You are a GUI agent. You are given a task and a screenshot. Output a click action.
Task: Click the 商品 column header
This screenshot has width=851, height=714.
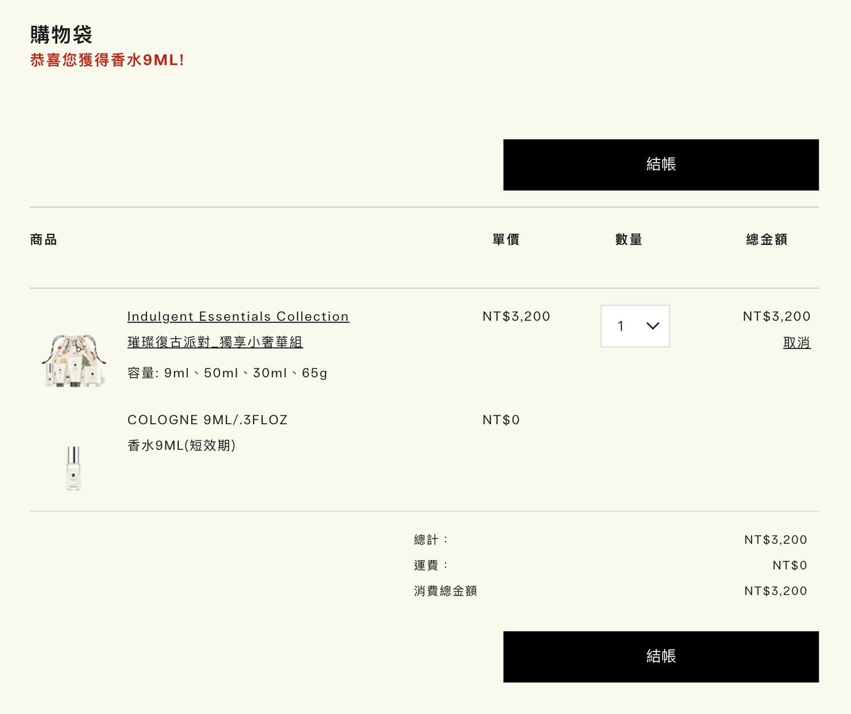44,240
